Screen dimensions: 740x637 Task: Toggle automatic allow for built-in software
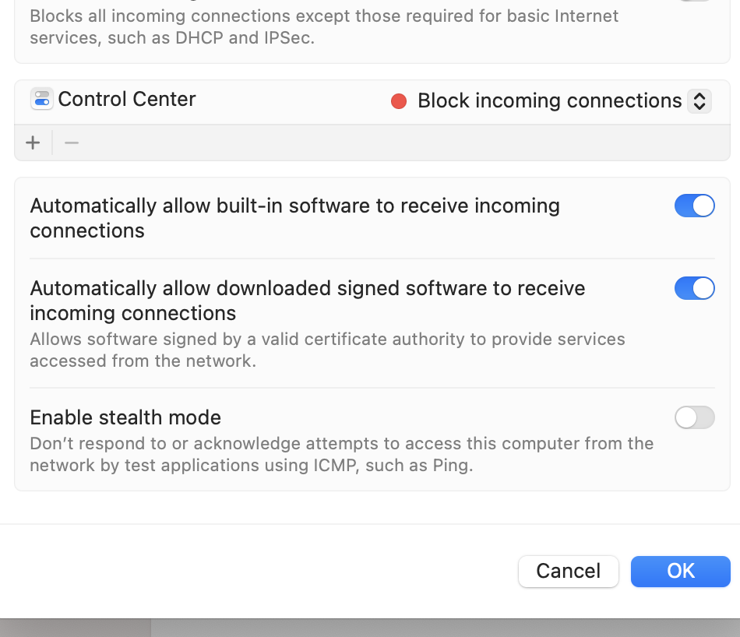(x=694, y=206)
